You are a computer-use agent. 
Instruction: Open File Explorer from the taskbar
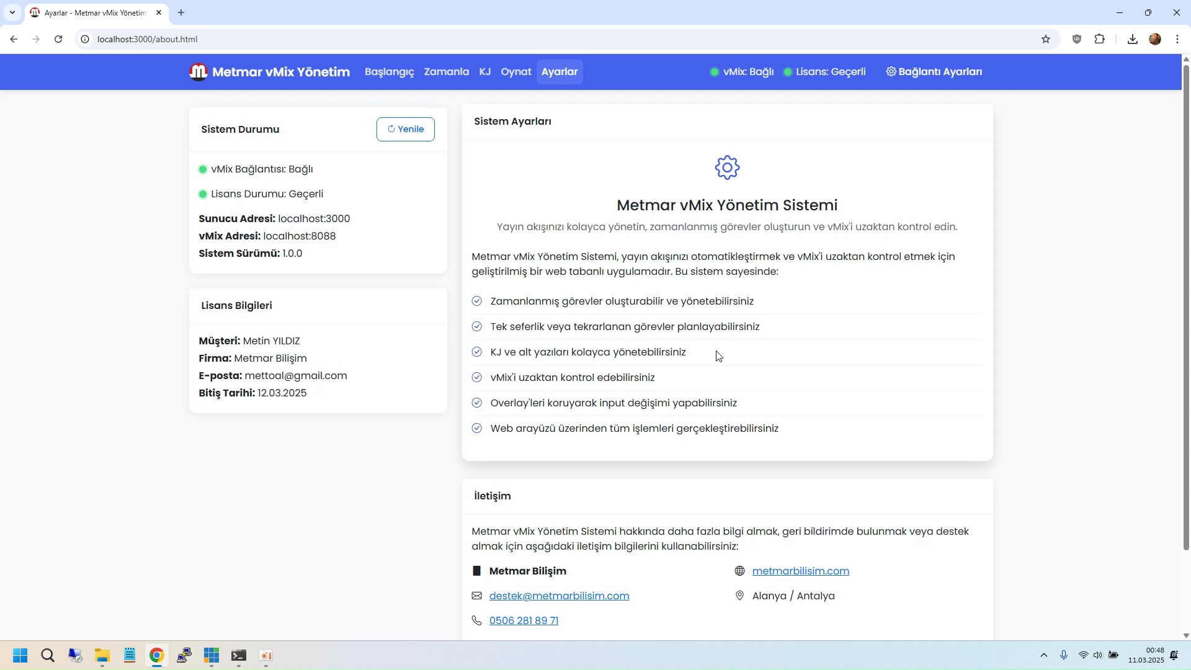click(x=102, y=656)
